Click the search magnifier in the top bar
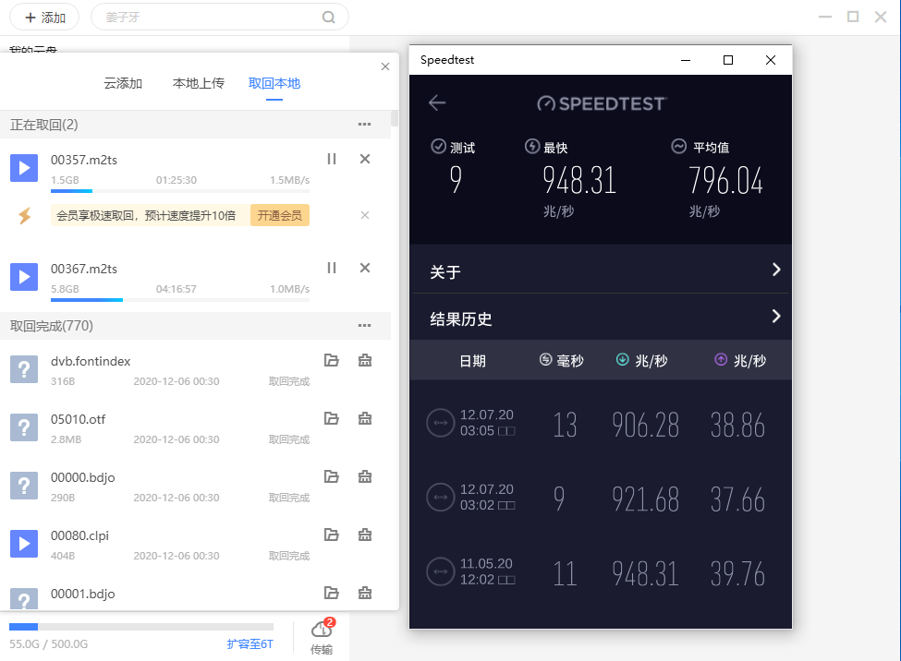Viewport: 901px width, 661px height. pyautogui.click(x=328, y=17)
